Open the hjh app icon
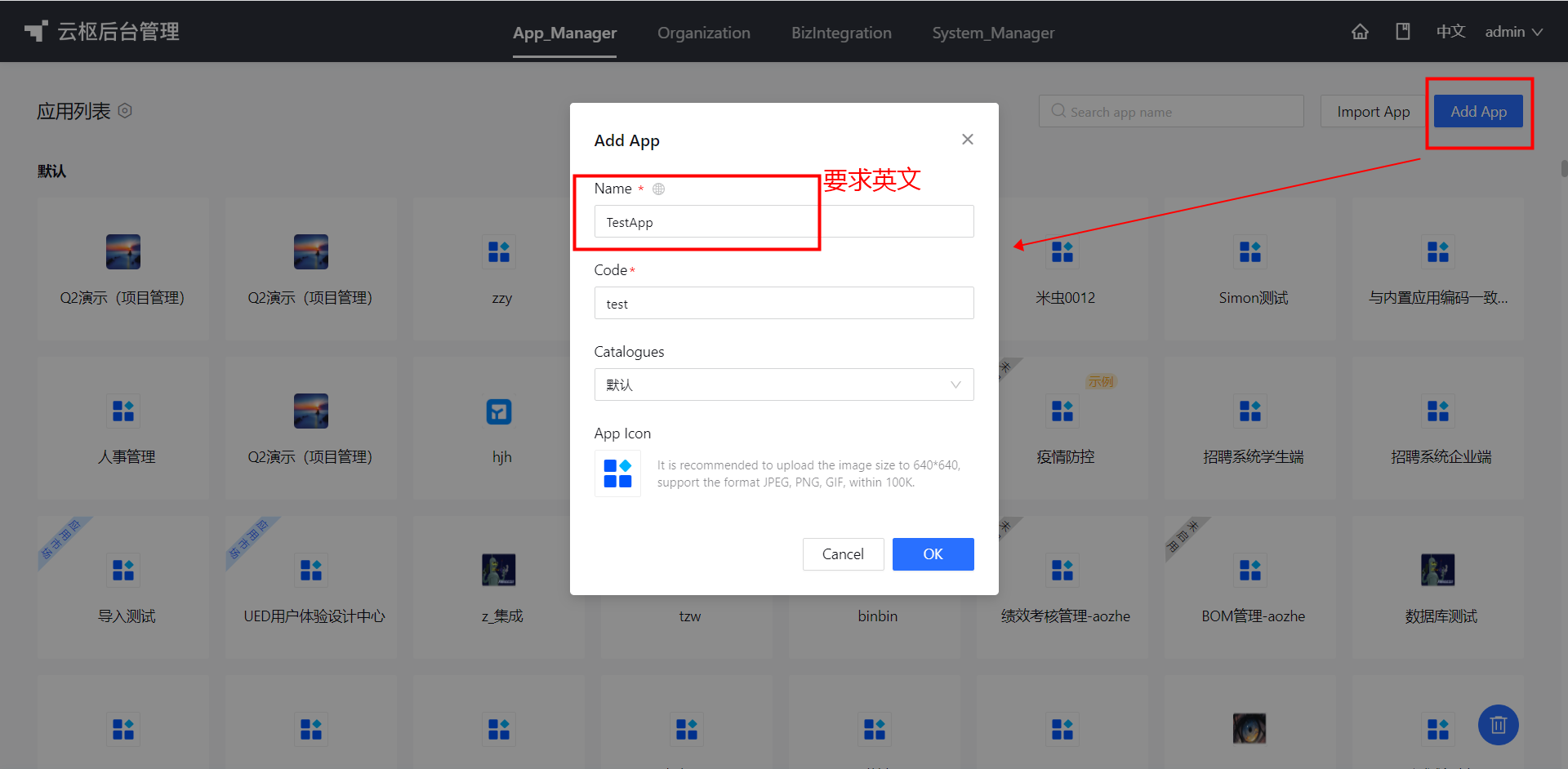The height and width of the screenshot is (769, 1568). [x=499, y=411]
